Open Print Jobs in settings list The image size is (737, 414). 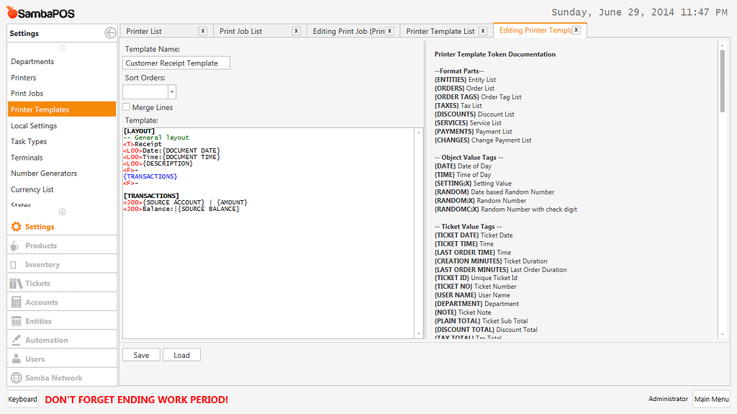pos(62,93)
